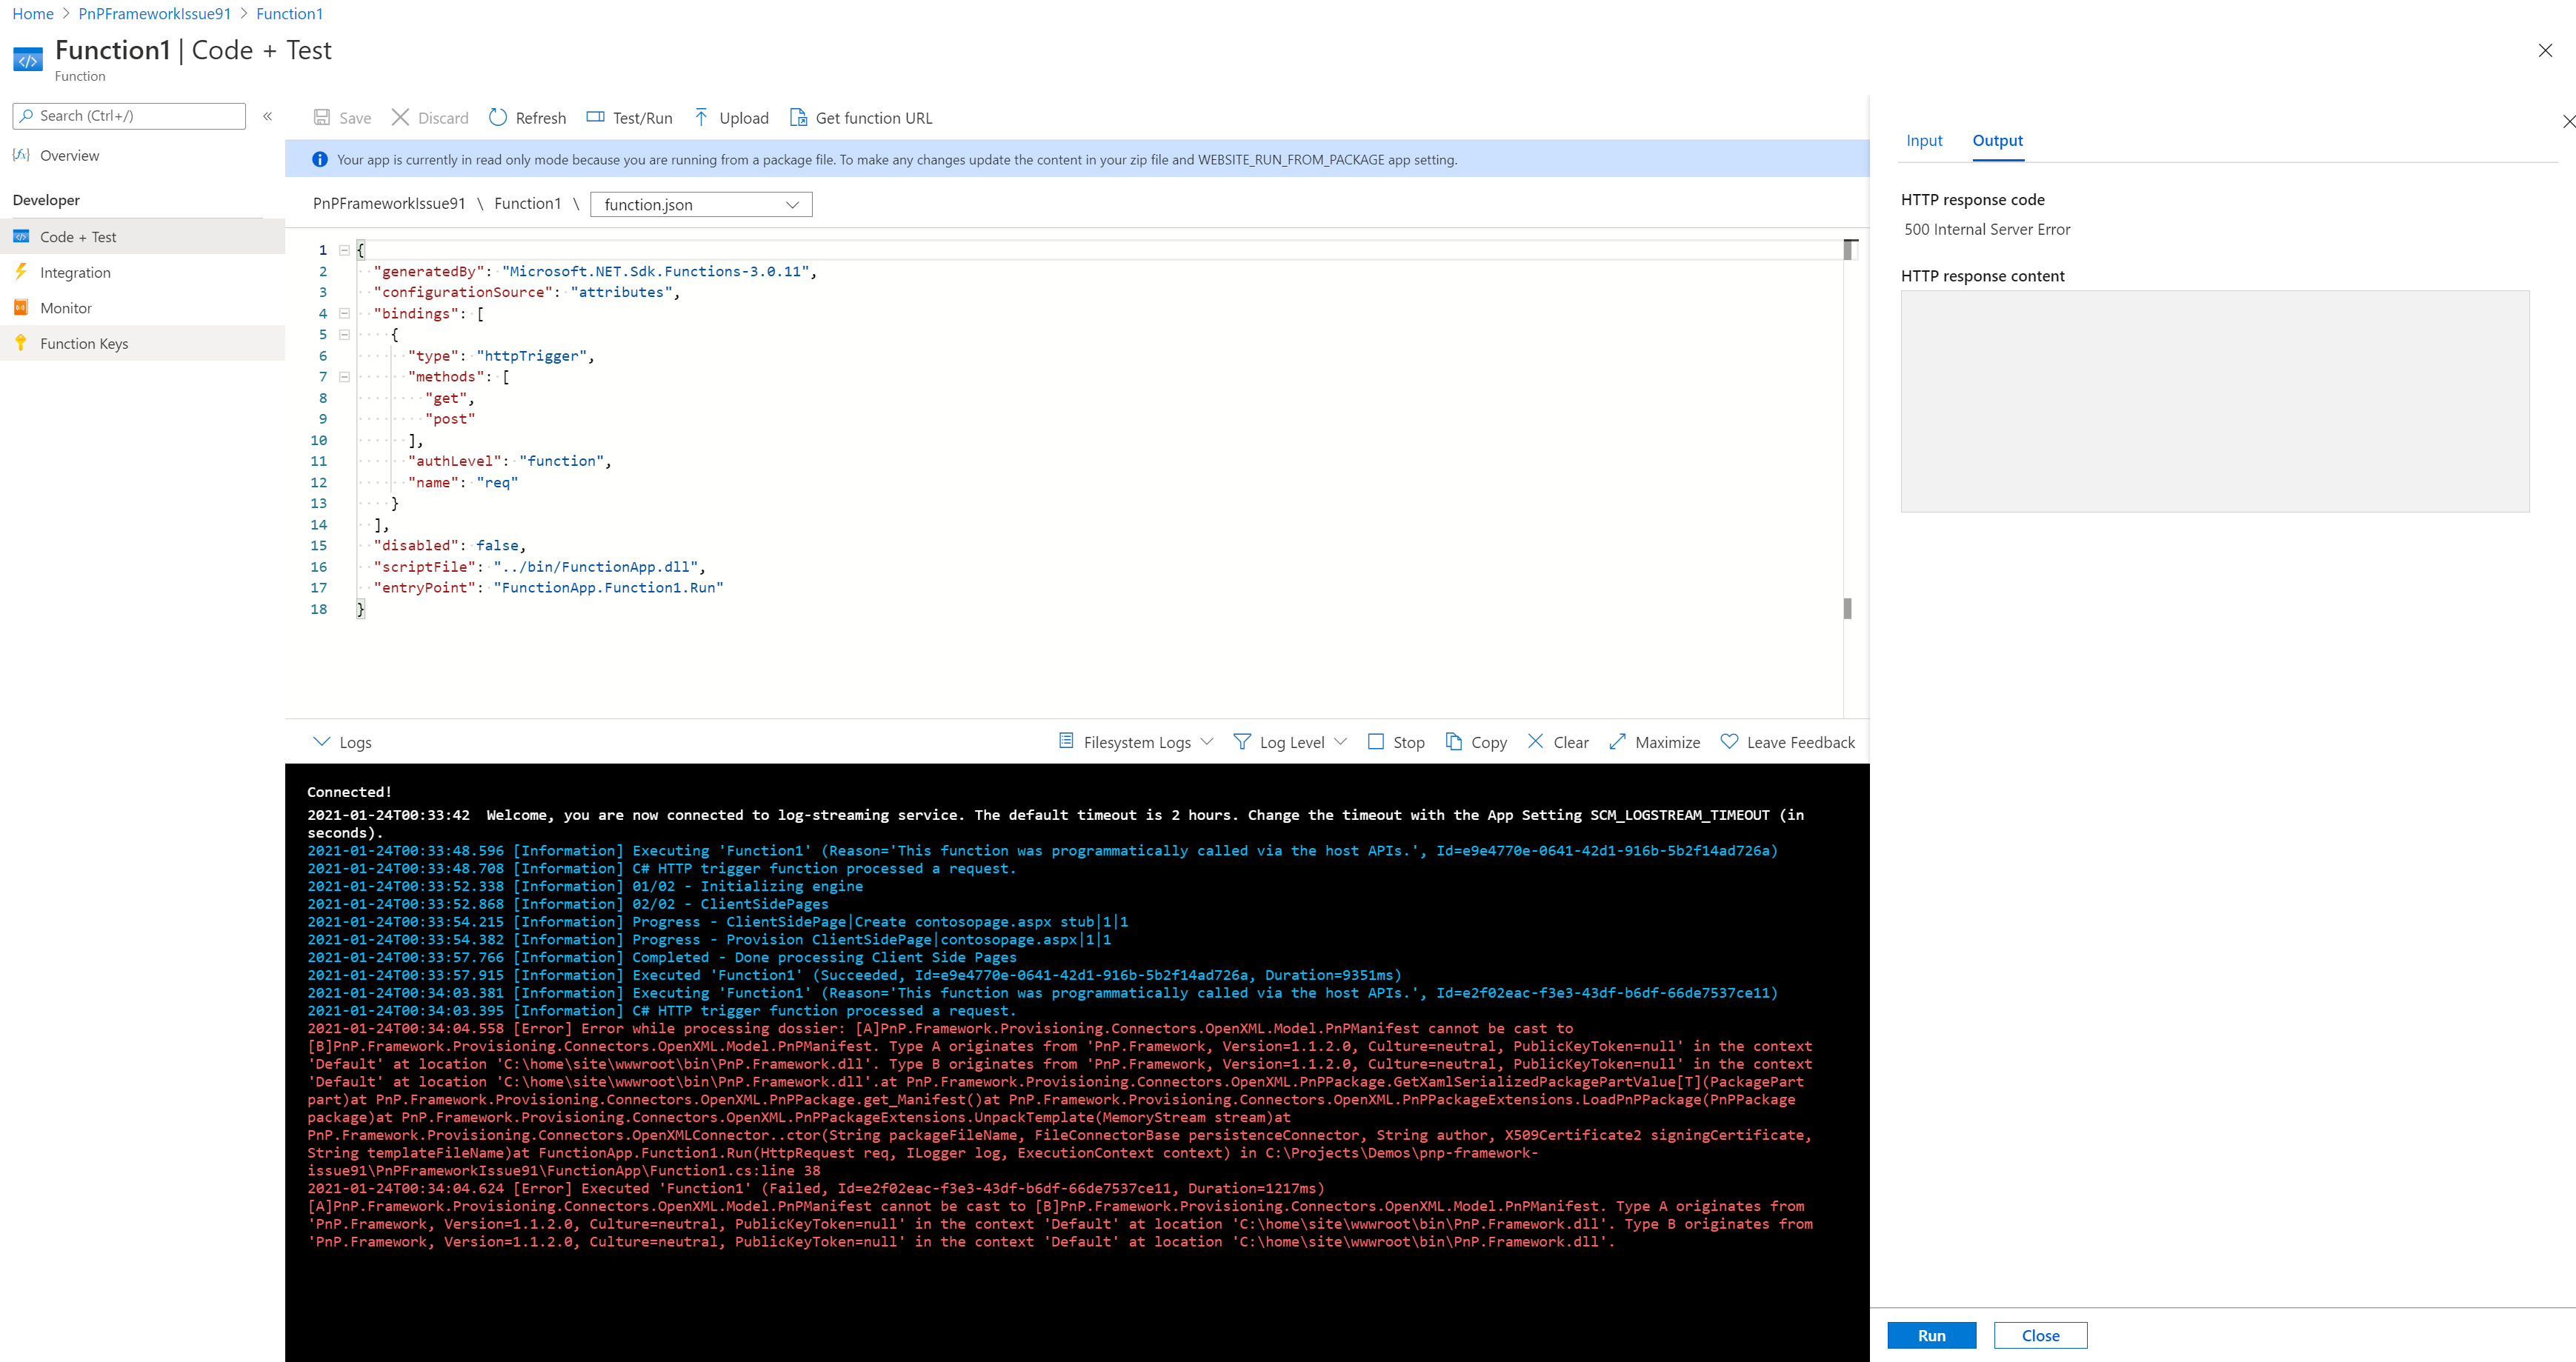Click the Function1 code icon in header
The image size is (2576, 1362).
28,60
